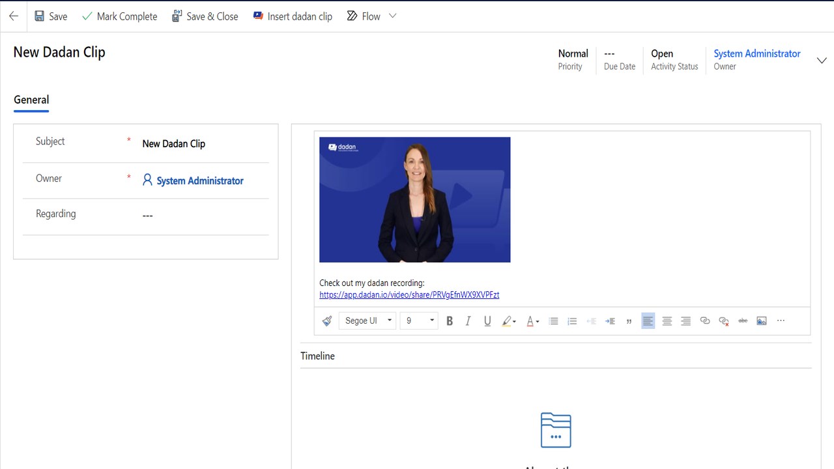834x469 pixels.
Task: Click the 'Check out my dadan recording:' text
Action: pyautogui.click(x=372, y=283)
